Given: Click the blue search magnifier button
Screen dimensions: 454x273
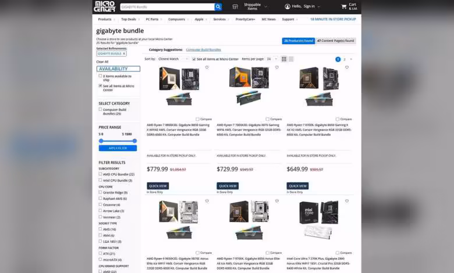Looking at the screenshot, I should (x=218, y=6).
